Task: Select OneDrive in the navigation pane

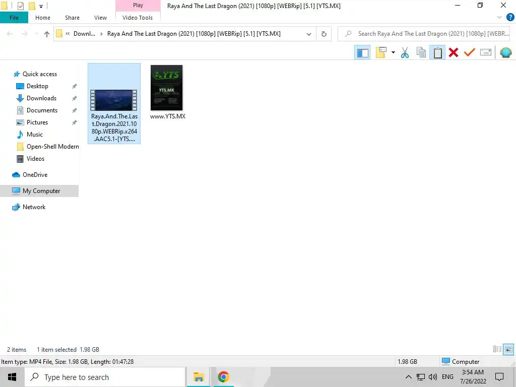Action: click(x=35, y=175)
